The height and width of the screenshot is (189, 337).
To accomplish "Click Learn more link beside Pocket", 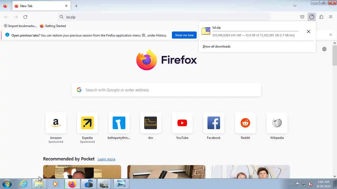I will (x=106, y=159).
